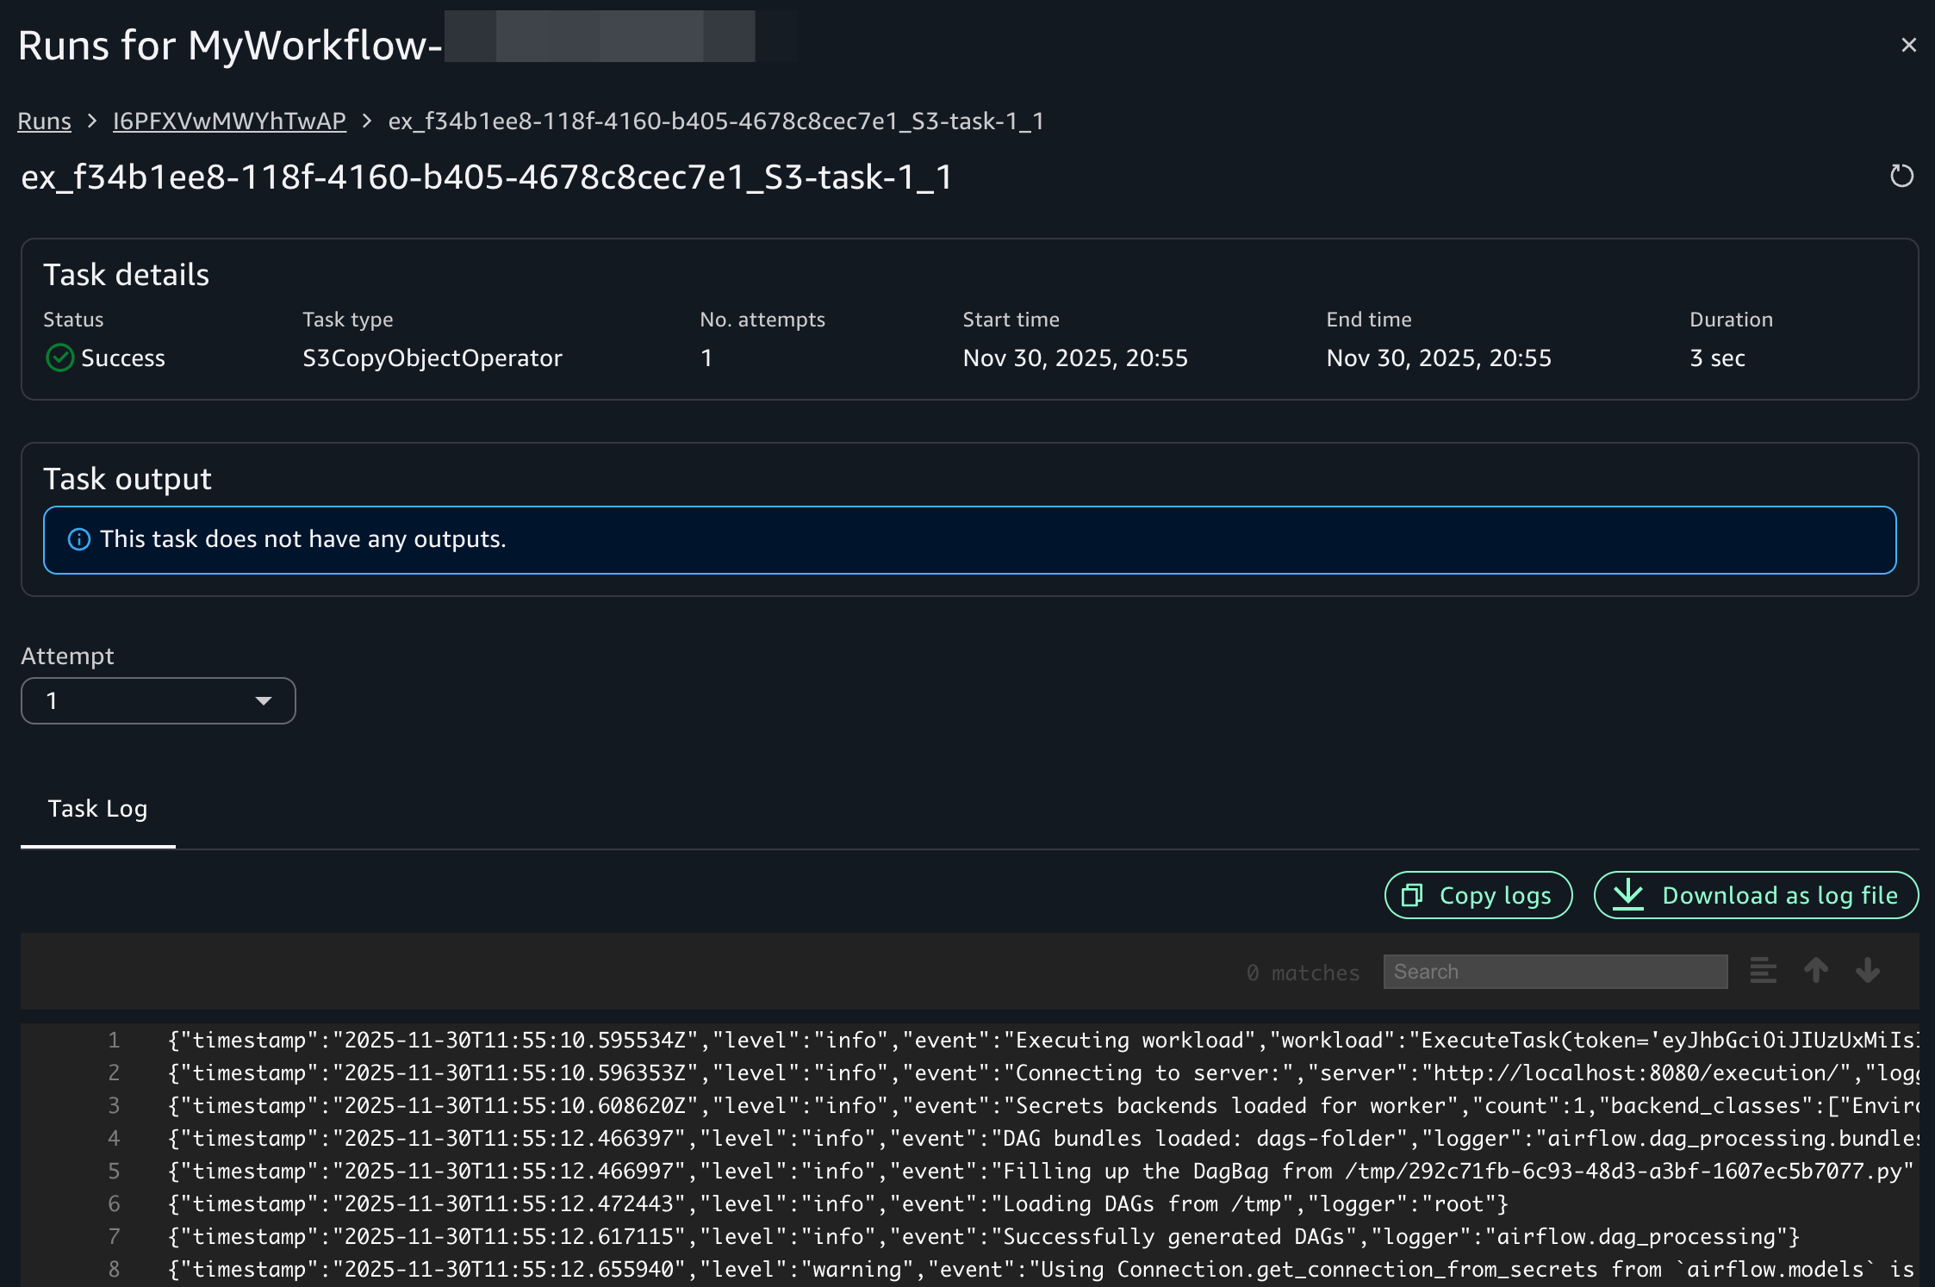Click the download arrow icon next to Download

tap(1628, 895)
